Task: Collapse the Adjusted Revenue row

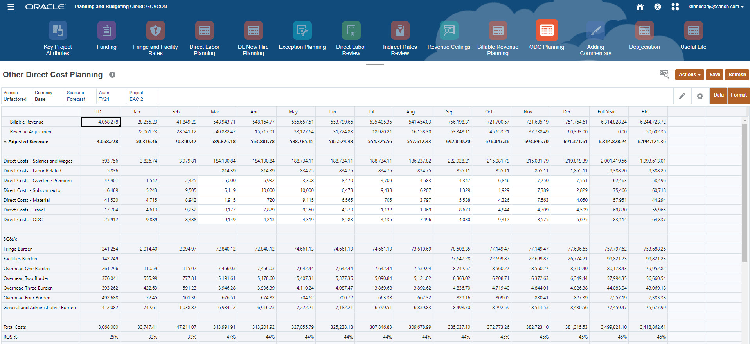Action: (x=5, y=142)
